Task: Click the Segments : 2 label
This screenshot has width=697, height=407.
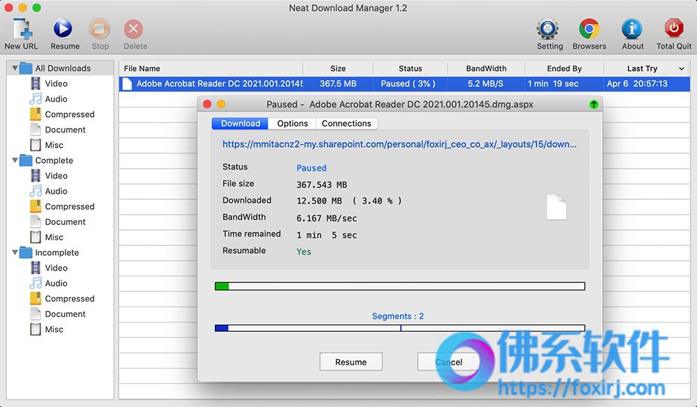Action: click(x=398, y=316)
